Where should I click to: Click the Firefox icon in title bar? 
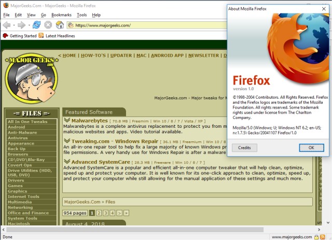[6, 5]
